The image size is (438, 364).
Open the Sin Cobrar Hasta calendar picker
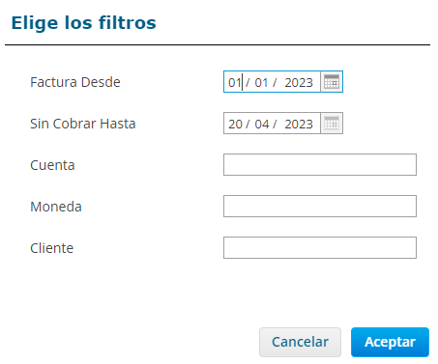tap(332, 124)
